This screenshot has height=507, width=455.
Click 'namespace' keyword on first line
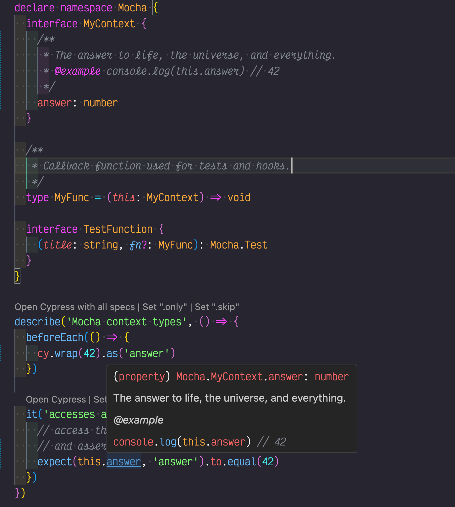point(86,8)
